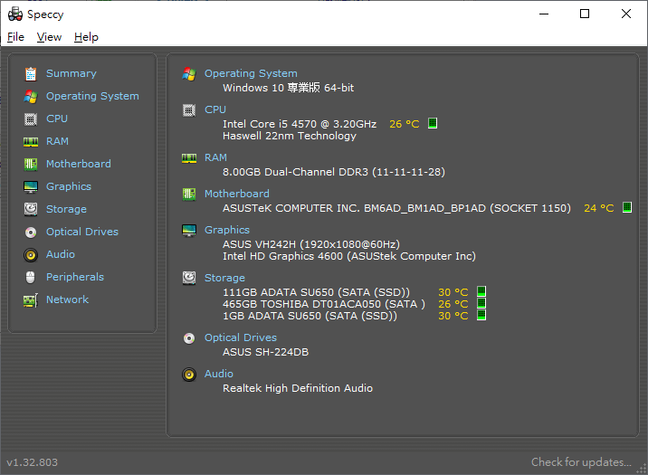This screenshot has height=475, width=648.
Task: Click the 1GB ADATA drive temperature indicator
Action: [481, 315]
